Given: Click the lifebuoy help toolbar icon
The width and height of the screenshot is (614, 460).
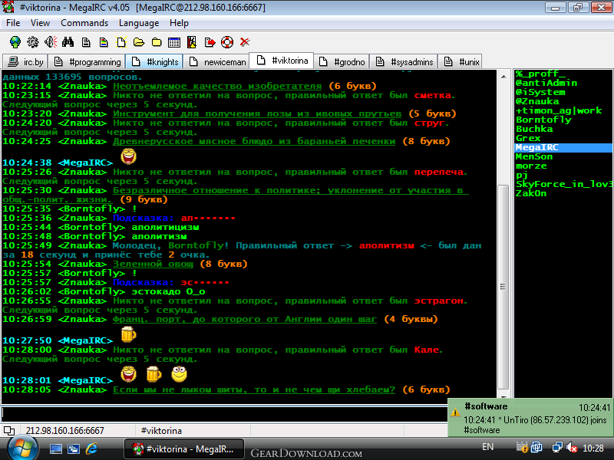Looking at the screenshot, I should [227, 42].
